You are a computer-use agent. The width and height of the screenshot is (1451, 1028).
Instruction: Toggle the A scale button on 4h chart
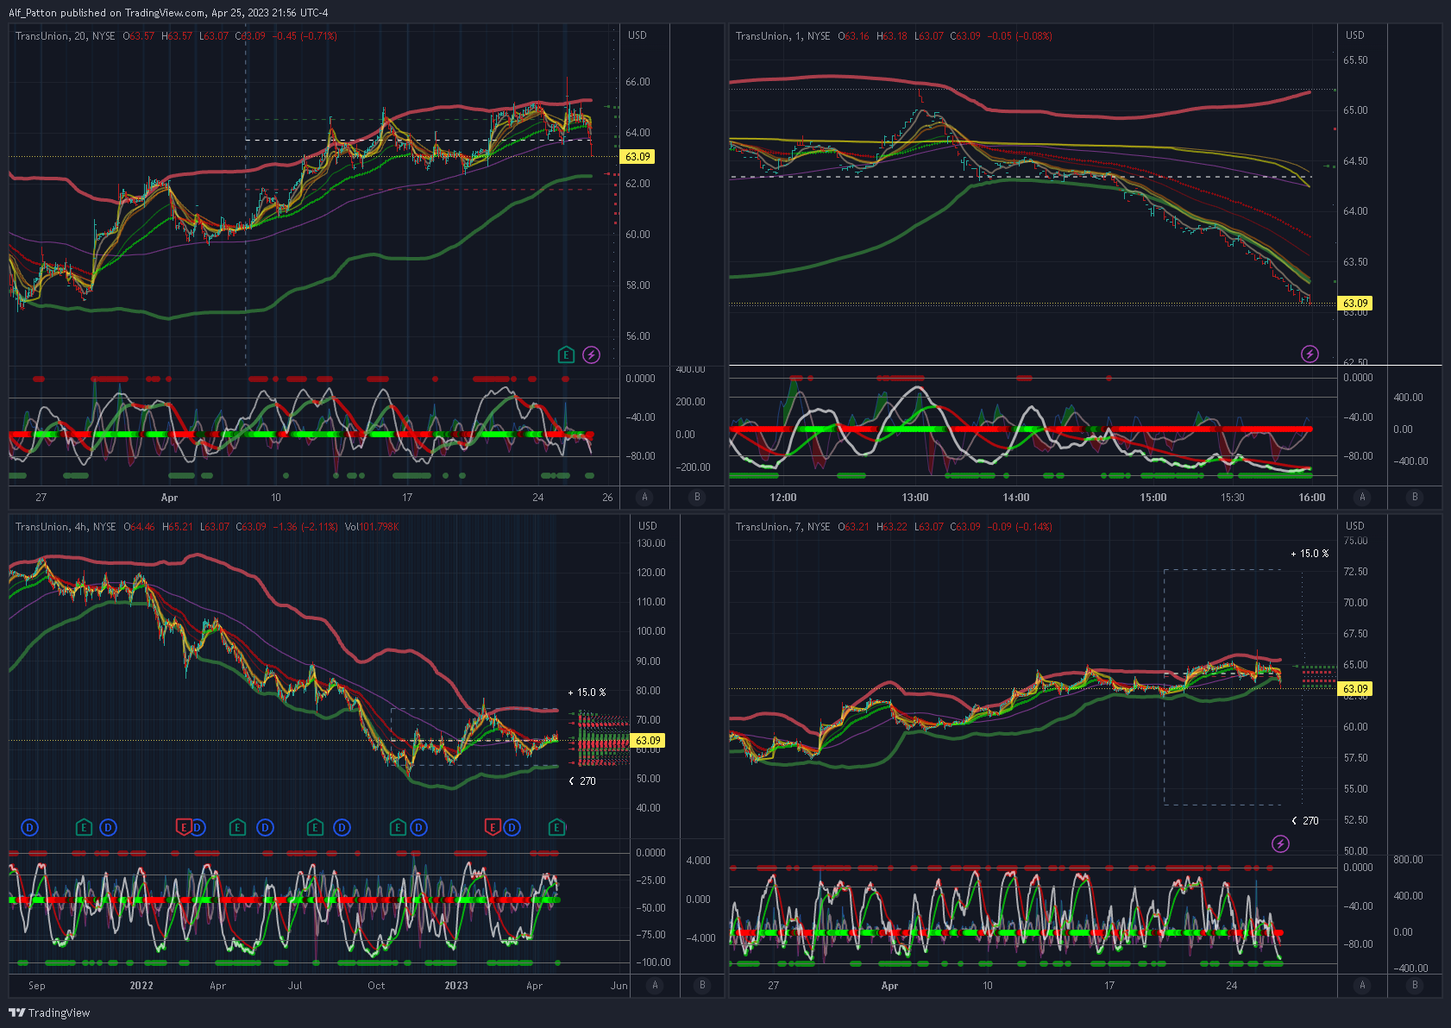[655, 985]
